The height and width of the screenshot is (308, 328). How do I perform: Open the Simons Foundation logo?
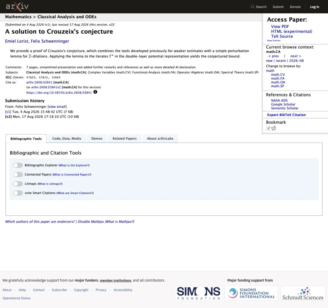click(199, 293)
